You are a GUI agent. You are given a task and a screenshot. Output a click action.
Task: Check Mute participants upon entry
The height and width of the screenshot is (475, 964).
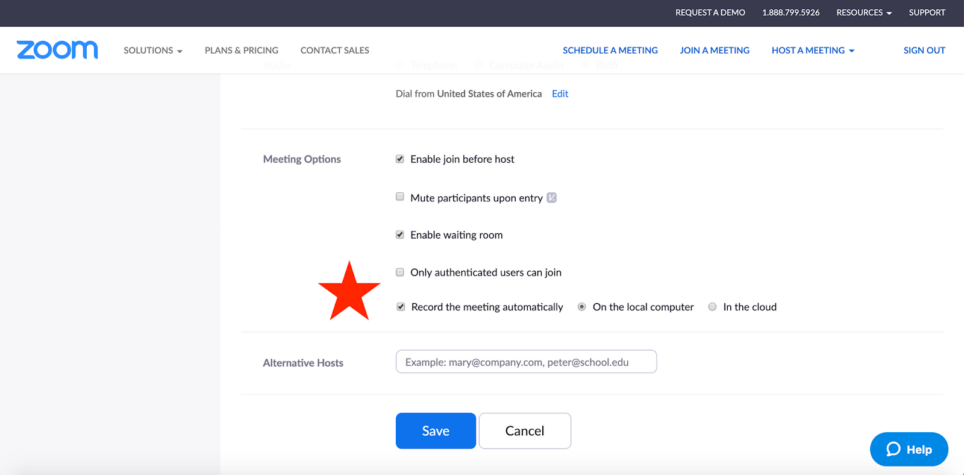[400, 197]
